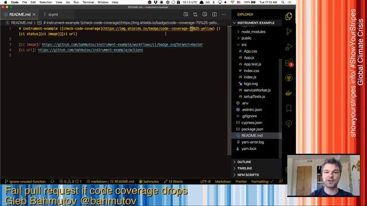
Task: Open package.json in the explorer
Action: pyautogui.click(x=252, y=129)
